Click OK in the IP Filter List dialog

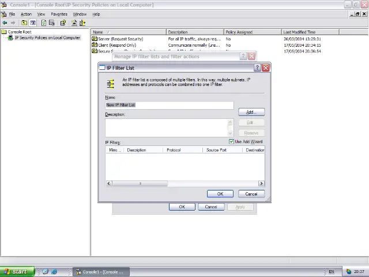click(x=220, y=194)
